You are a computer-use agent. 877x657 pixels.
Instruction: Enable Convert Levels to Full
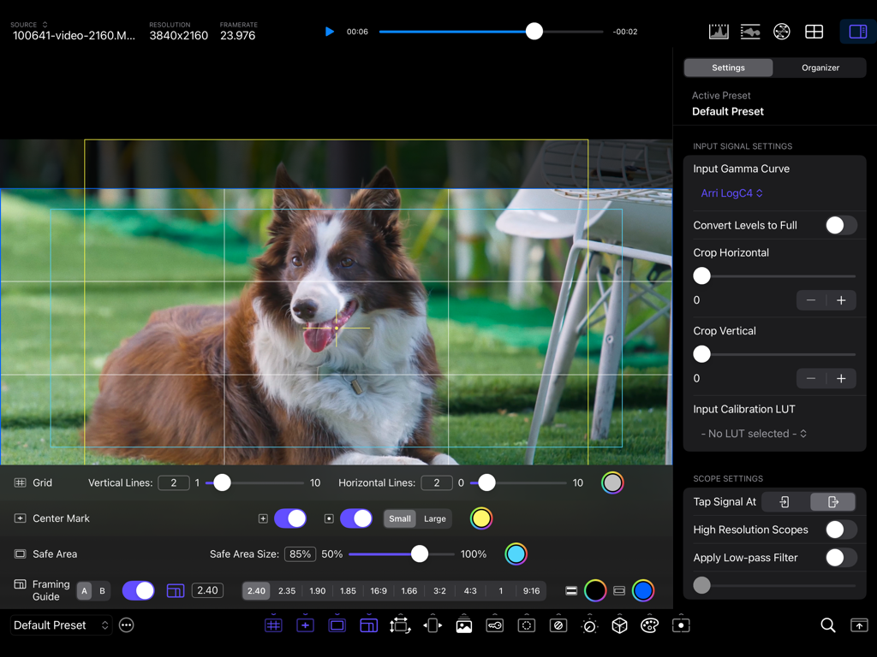pyautogui.click(x=840, y=225)
